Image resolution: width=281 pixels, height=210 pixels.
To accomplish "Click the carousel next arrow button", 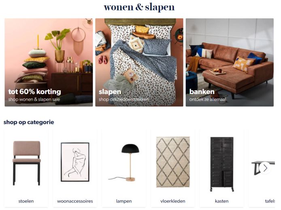I will pyautogui.click(x=265, y=168).
